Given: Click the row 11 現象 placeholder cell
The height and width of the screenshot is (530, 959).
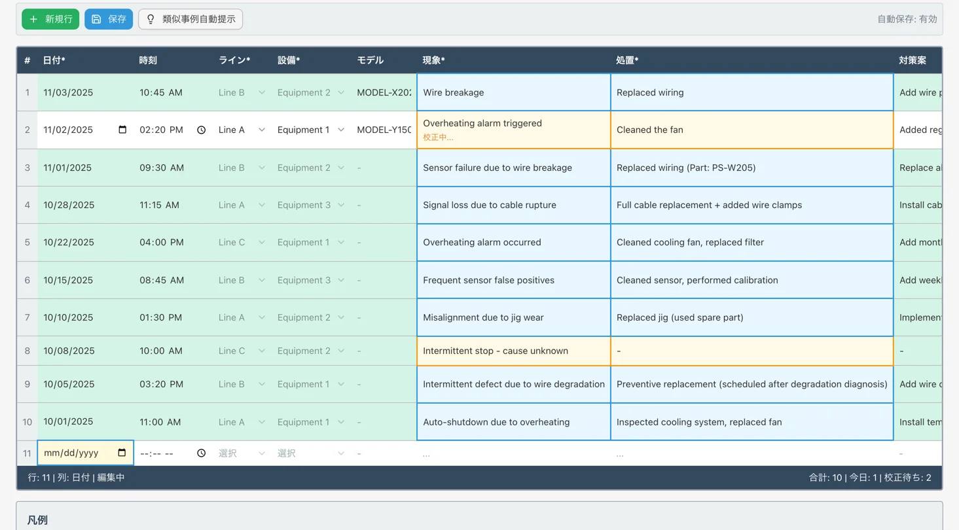Looking at the screenshot, I should 514,453.
